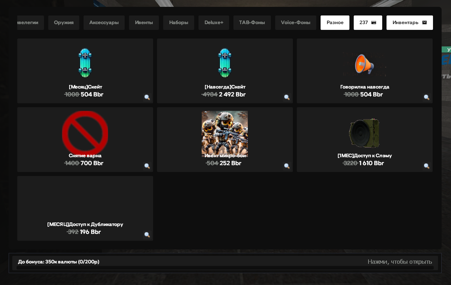
Task: Click the 'Ивент микро-бои' title
Action: (x=225, y=155)
